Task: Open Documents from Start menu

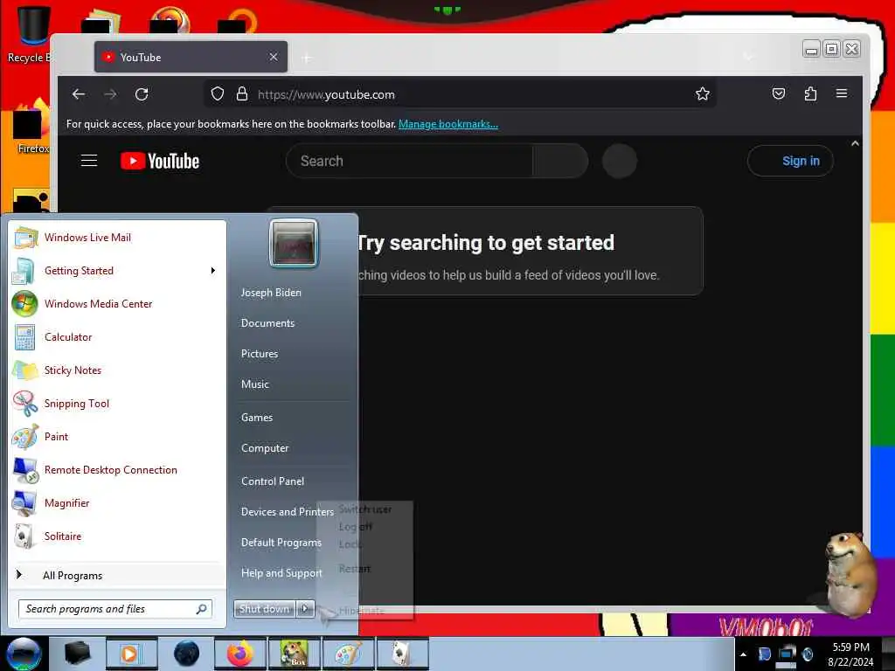Action: tap(267, 323)
